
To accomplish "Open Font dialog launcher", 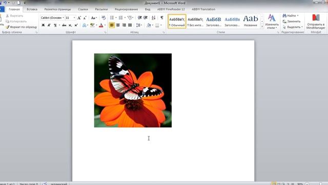I will click(105, 32).
